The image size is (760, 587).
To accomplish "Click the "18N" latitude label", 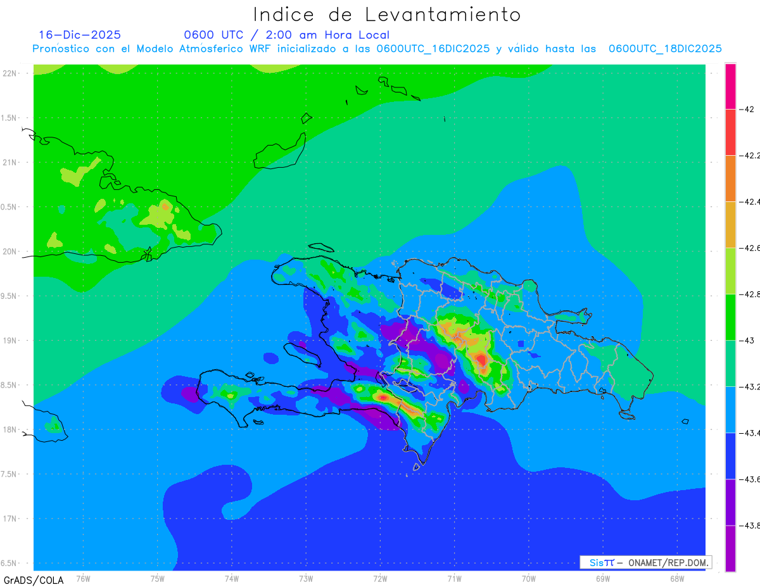I will 9,429.
